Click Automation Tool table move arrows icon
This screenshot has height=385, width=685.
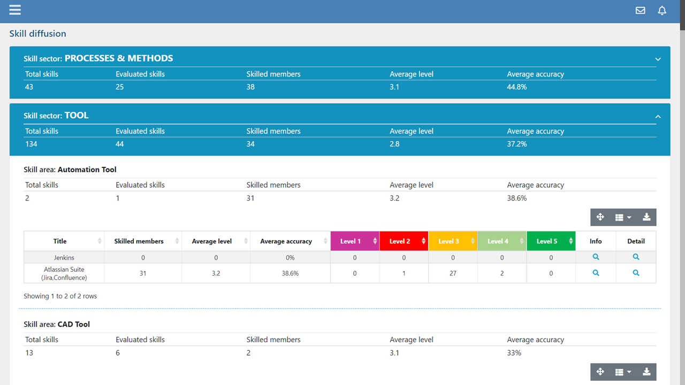[x=600, y=217]
